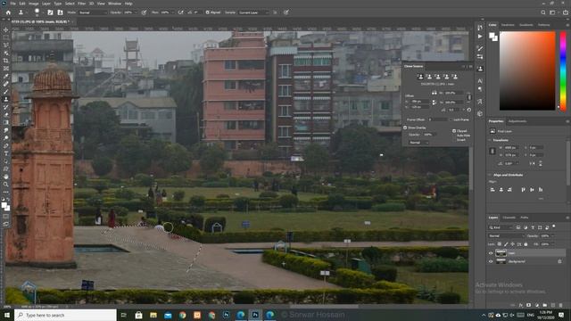Open the File menu
Image resolution: width=571 pixels, height=321 pixels.
coord(12,4)
